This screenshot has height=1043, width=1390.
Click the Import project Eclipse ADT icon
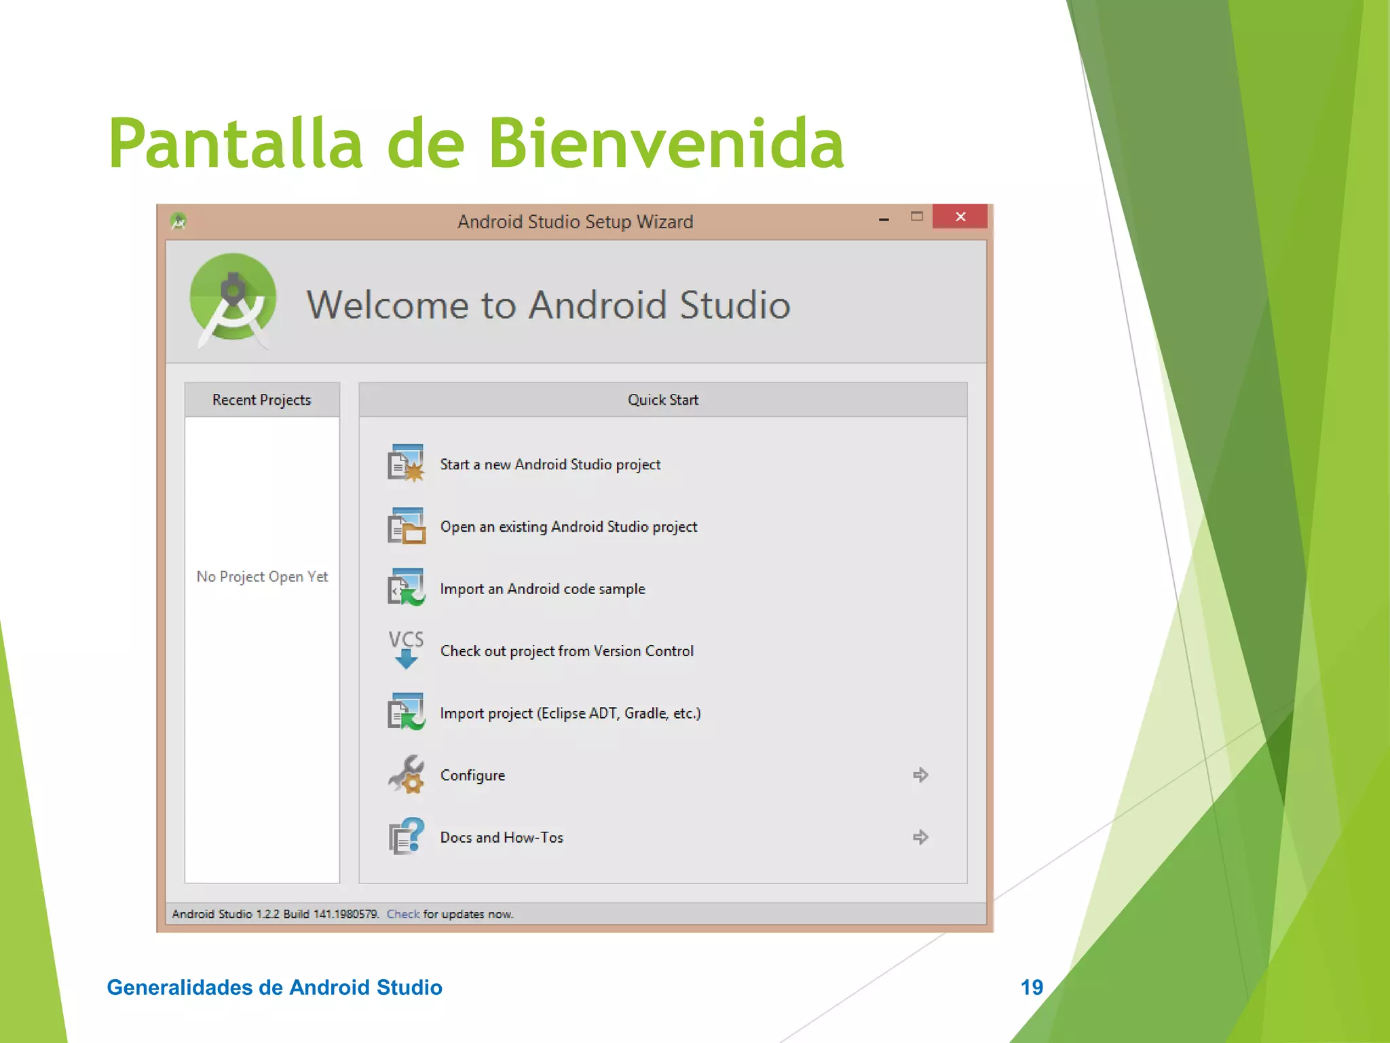point(406,712)
